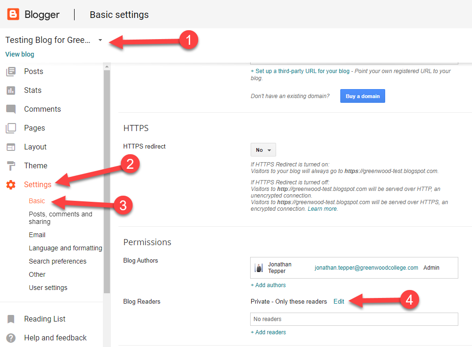Click the Learn more link

coord(322,209)
